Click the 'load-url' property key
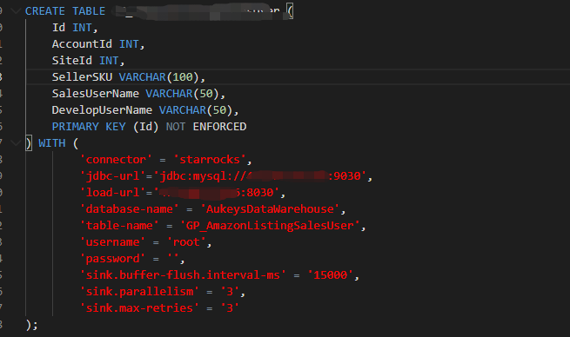Viewport: 570px width, 337px height. (x=112, y=193)
